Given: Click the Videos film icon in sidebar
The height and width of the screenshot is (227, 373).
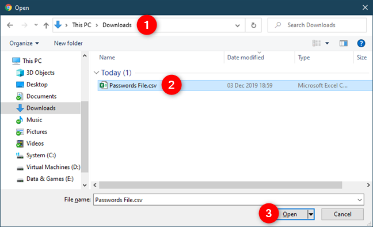Looking at the screenshot, I should click(x=20, y=143).
